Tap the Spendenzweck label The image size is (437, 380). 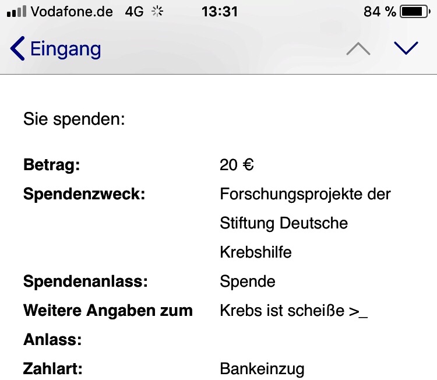click(x=84, y=193)
